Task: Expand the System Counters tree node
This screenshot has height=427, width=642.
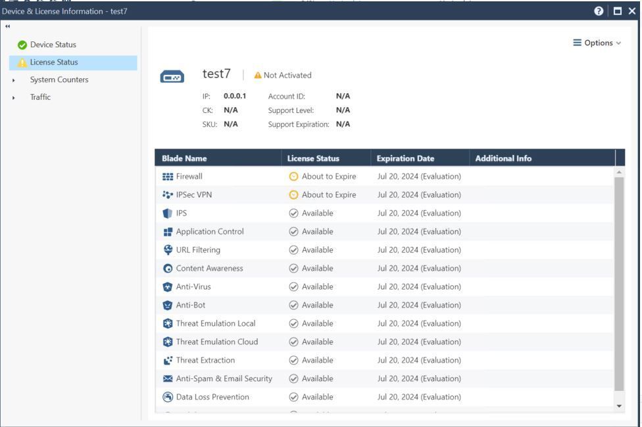Action: coord(14,80)
